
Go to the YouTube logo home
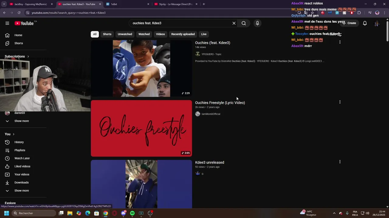pos(24,23)
